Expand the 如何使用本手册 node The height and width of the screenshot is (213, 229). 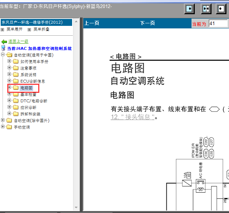point(9,61)
